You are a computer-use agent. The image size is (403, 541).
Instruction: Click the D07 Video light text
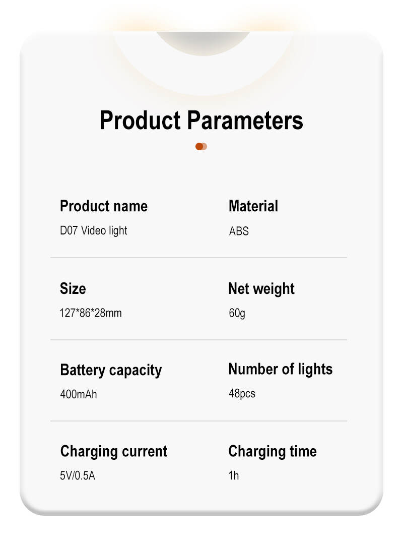[93, 230]
